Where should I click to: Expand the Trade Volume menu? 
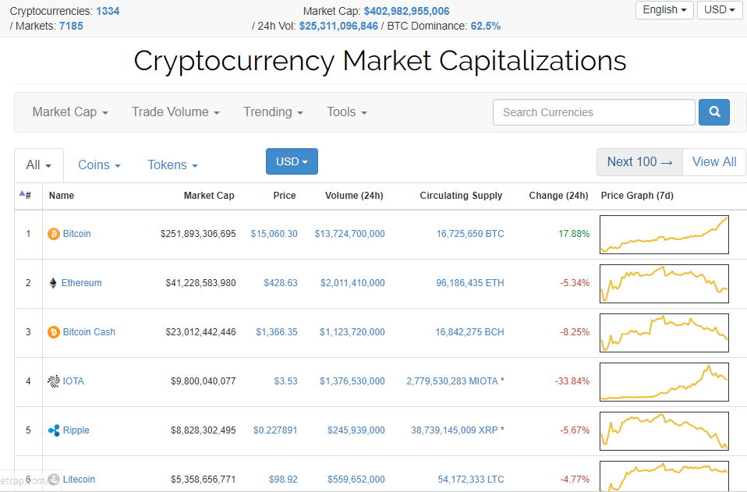click(175, 112)
